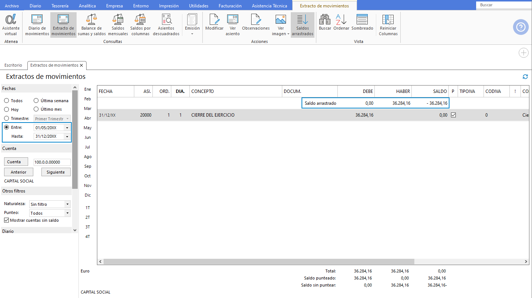Screen dimensions: 532x298
Task: Select the Trimestre radio button
Action: click(6, 118)
